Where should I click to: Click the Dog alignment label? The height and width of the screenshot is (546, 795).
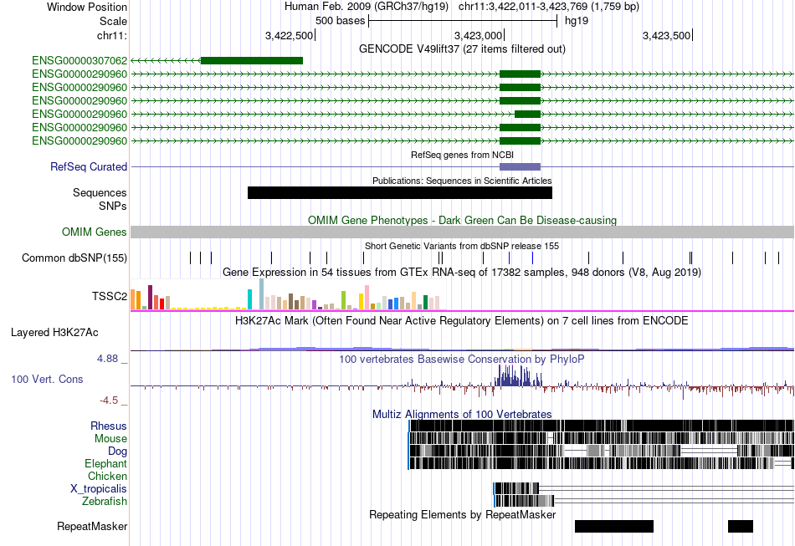[117, 452]
